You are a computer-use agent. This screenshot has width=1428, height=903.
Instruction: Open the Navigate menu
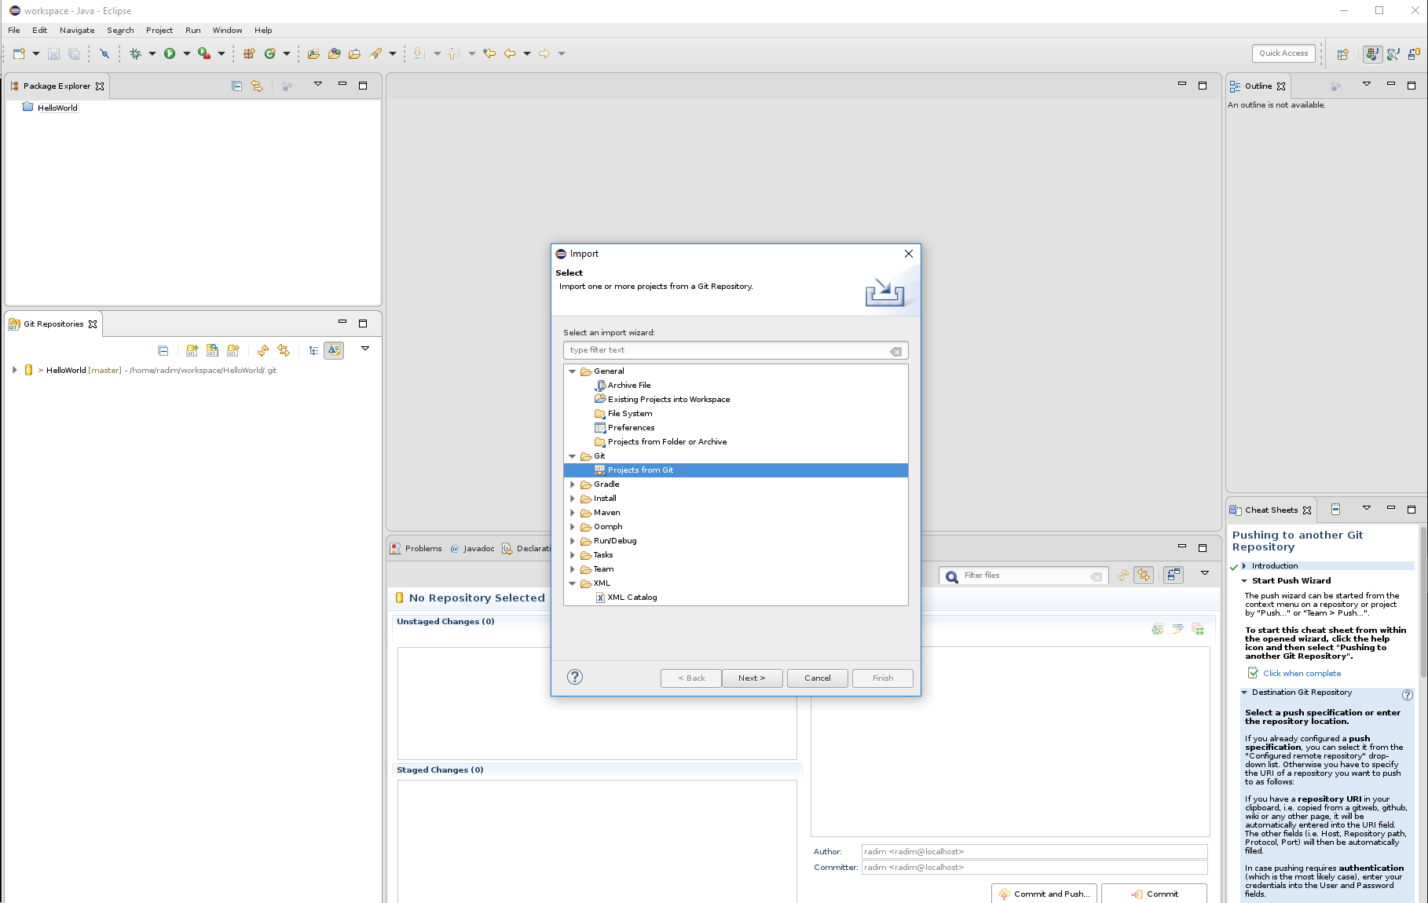point(77,30)
